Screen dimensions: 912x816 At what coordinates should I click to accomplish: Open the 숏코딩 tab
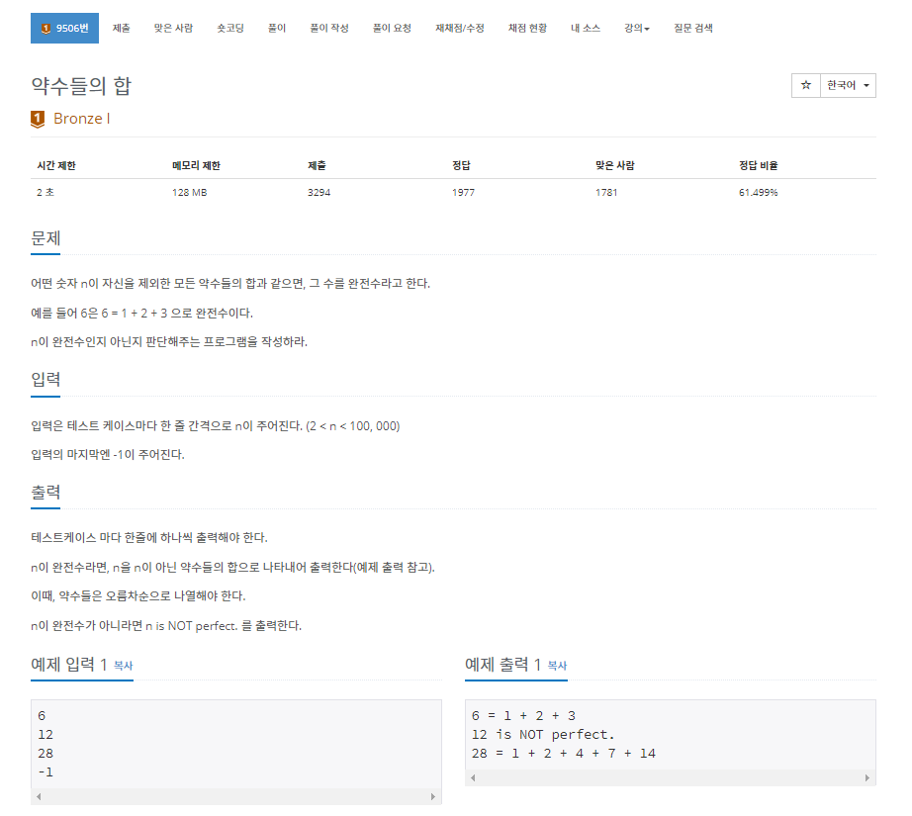pyautogui.click(x=230, y=28)
